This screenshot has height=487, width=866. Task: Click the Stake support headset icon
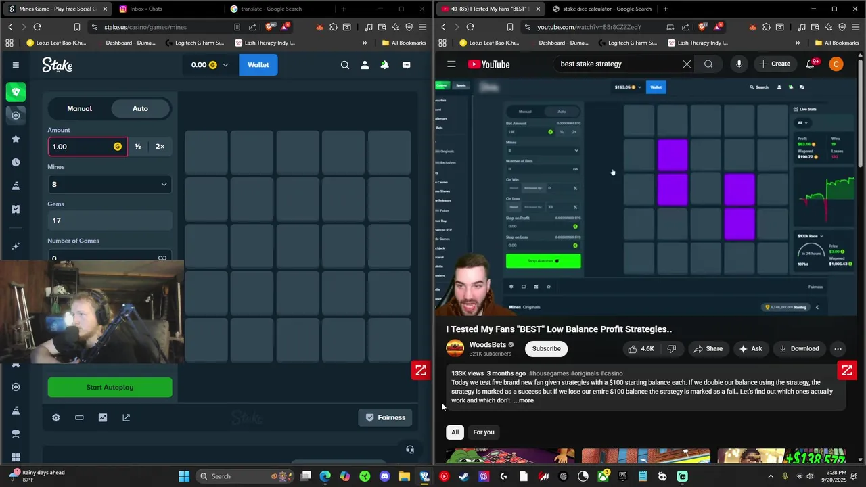pos(410,449)
